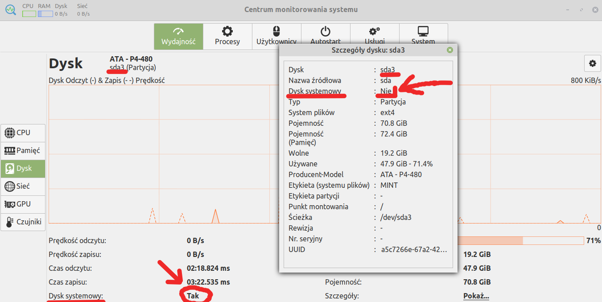The image size is (602, 302).
Task: Click the 800 KiB/s graph scale label
Action: click(x=586, y=81)
